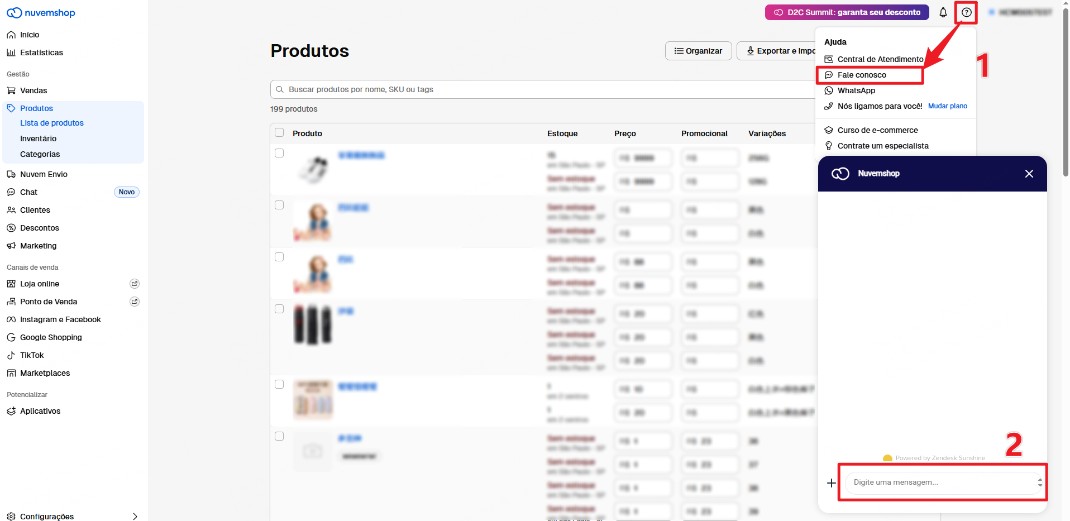Open Marketplaces channel

coord(45,373)
